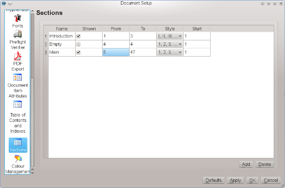Untick Shown checkbox for Introduction

79,36
